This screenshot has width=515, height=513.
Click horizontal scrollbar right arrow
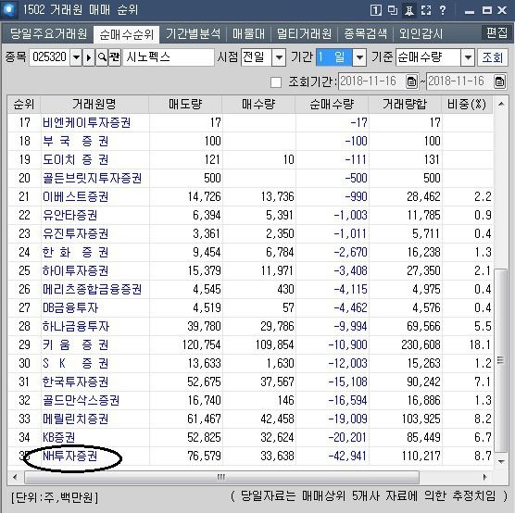[x=485, y=477]
